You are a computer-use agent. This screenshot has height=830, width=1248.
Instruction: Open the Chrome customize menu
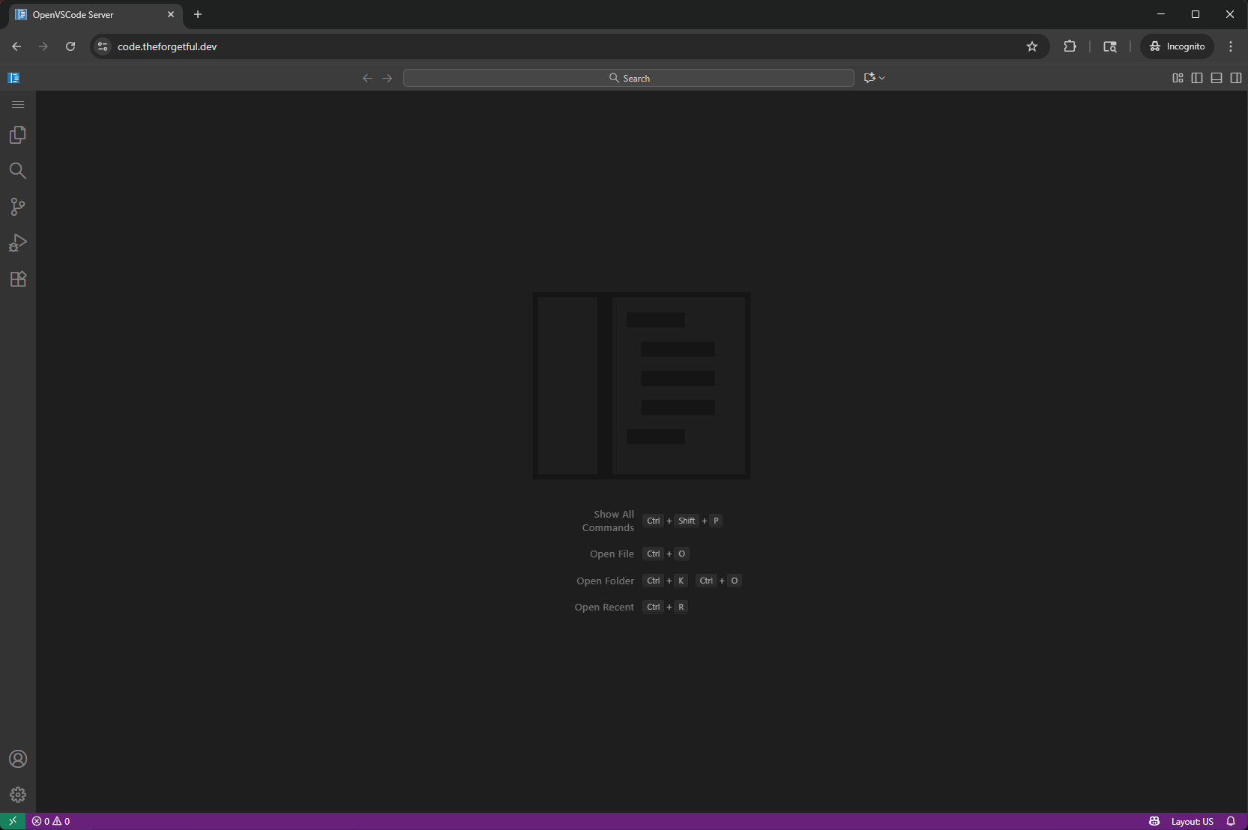(x=1230, y=46)
